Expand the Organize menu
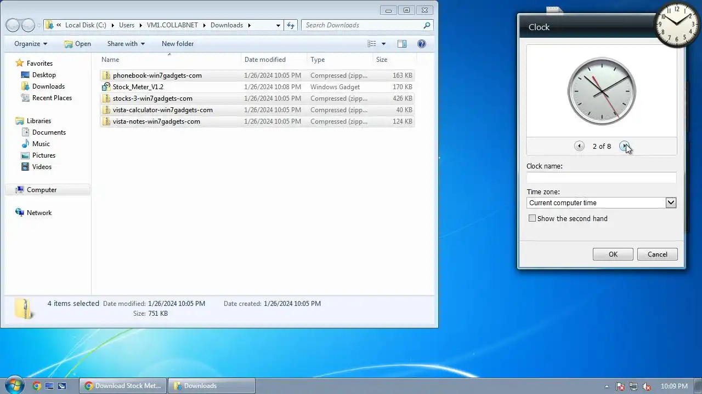 [x=31, y=44]
